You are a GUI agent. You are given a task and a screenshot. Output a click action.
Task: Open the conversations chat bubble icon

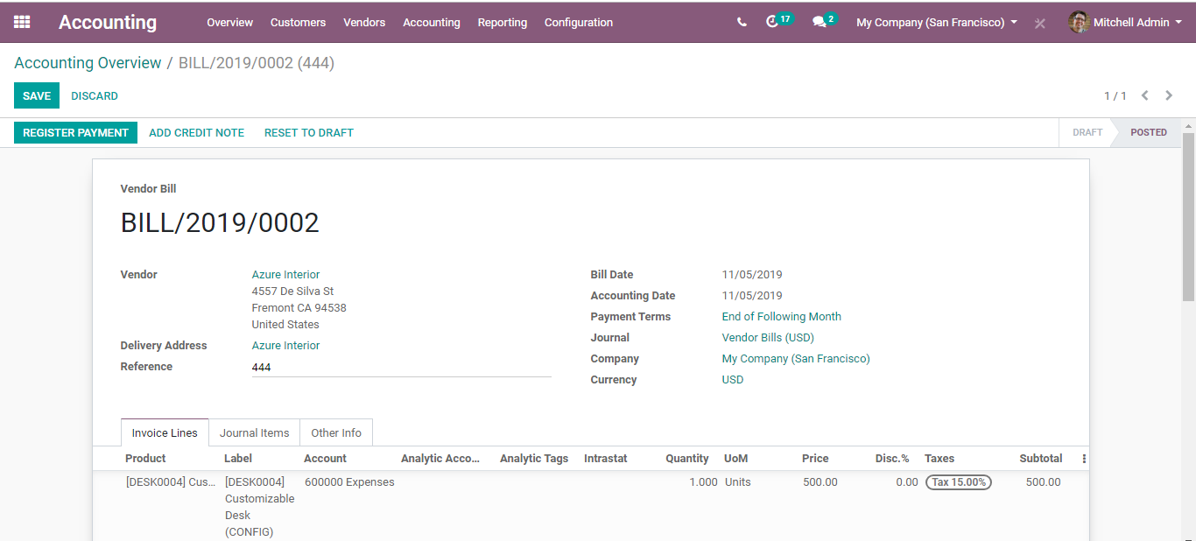click(819, 22)
